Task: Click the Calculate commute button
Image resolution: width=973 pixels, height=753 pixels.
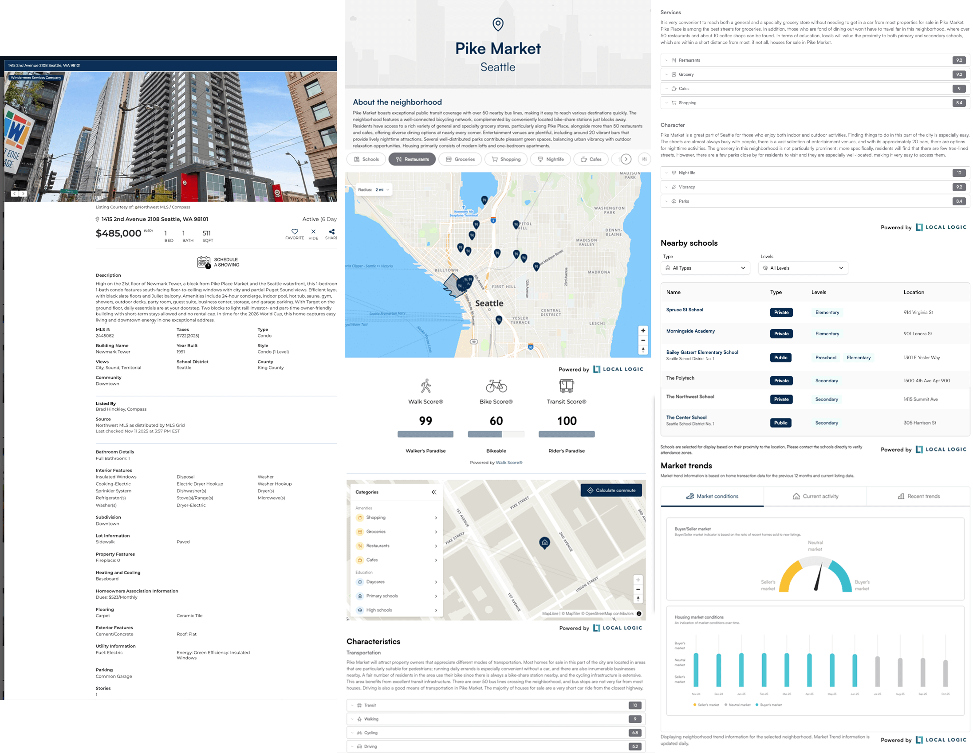Action: click(611, 490)
